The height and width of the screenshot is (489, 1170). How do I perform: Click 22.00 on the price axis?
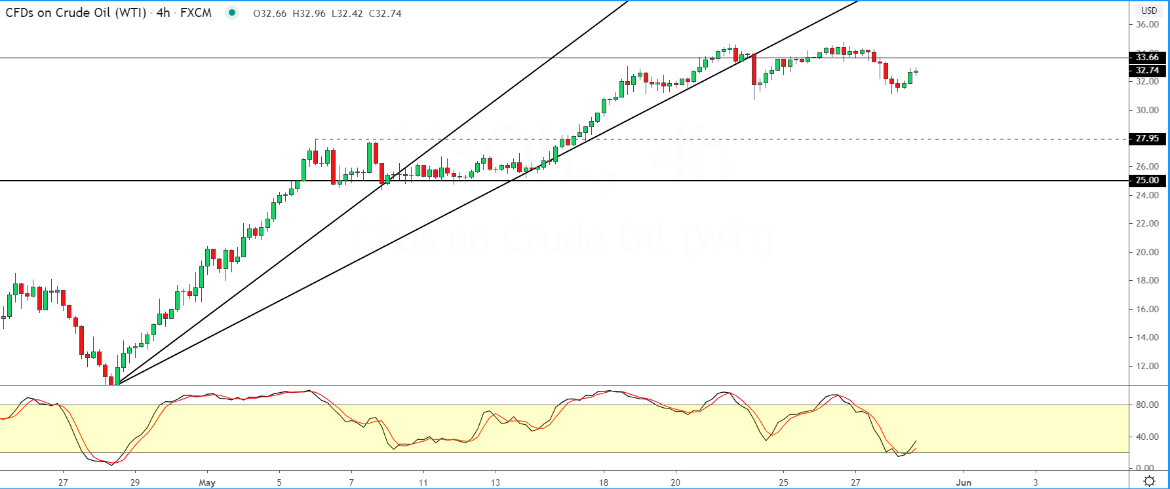(1147, 224)
